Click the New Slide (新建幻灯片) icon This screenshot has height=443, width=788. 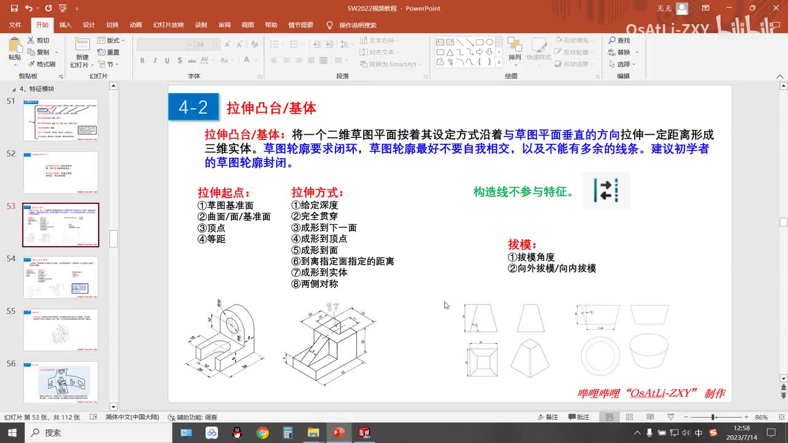coord(82,44)
